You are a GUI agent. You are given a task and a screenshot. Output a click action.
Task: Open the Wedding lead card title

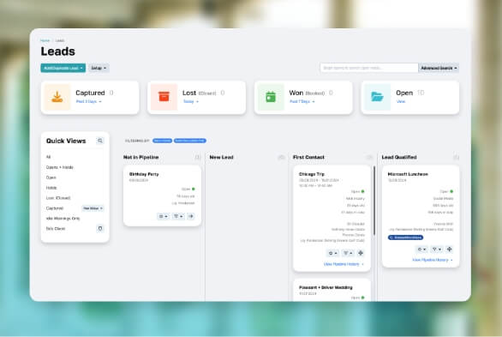[326, 287]
